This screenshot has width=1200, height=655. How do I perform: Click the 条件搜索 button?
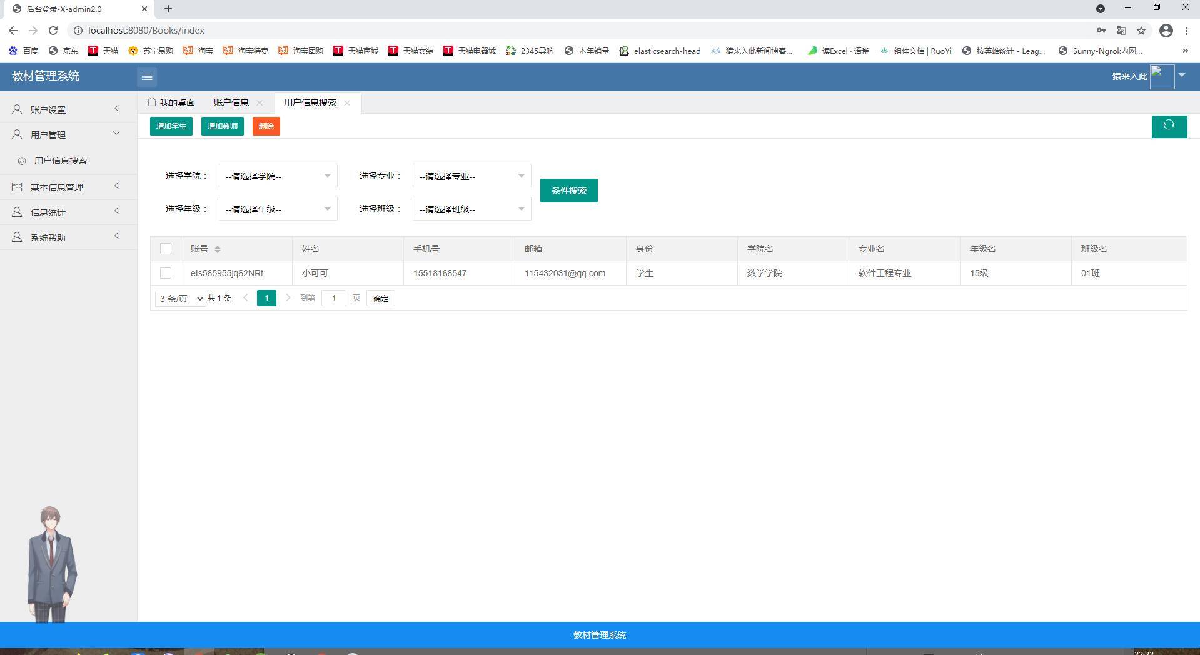pos(568,191)
